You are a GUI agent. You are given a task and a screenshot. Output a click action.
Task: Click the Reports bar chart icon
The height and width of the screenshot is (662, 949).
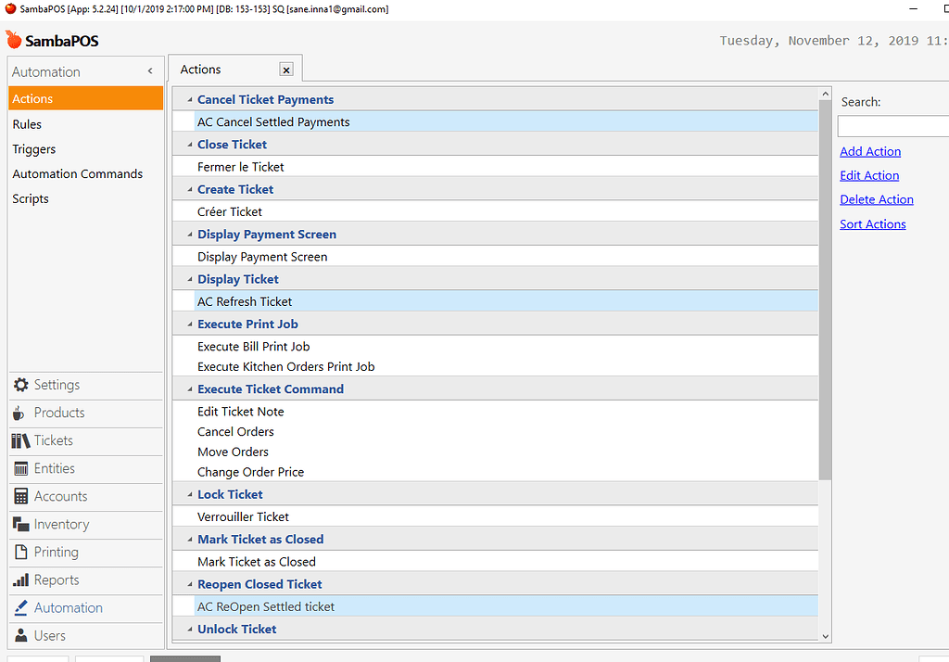pos(20,579)
